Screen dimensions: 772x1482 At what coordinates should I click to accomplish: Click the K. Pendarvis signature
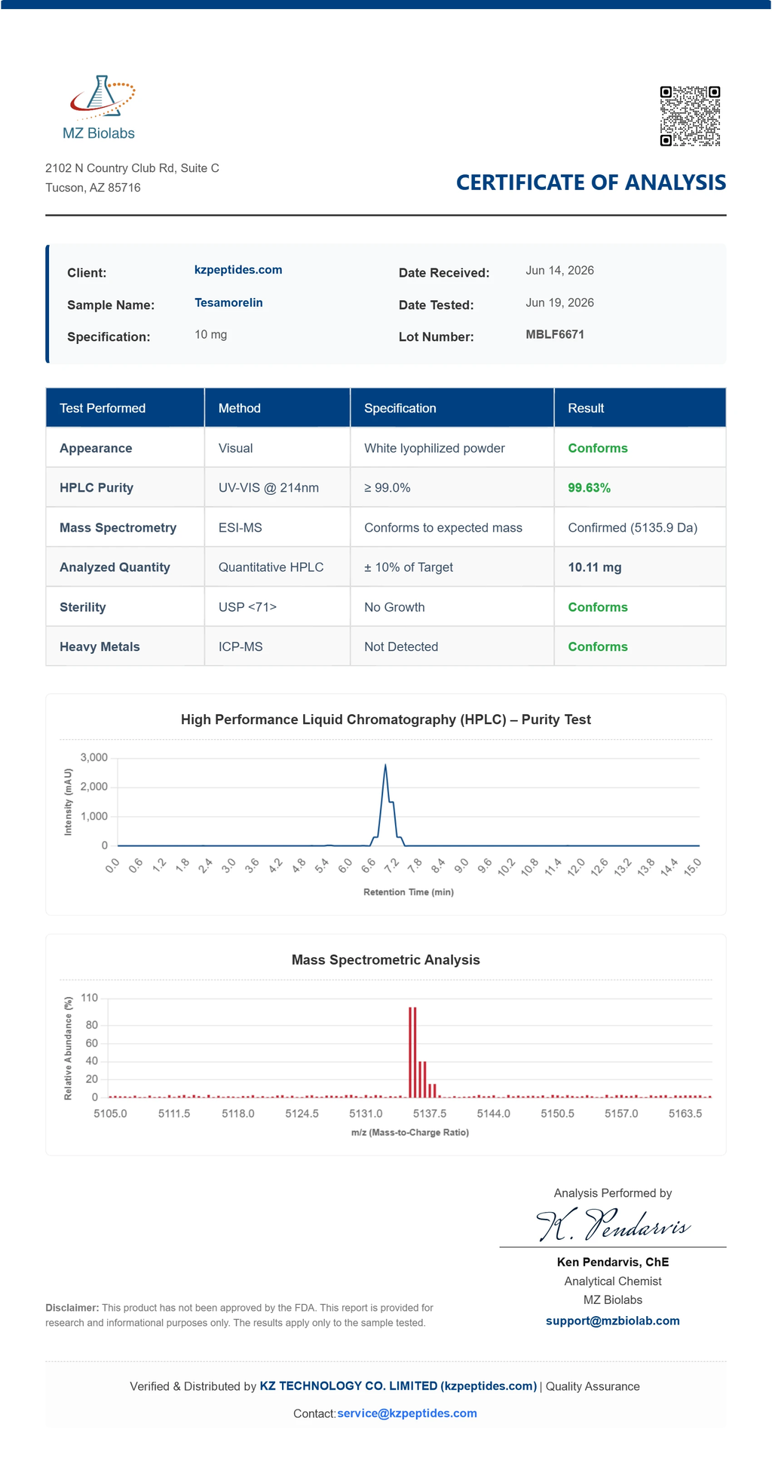(613, 1224)
